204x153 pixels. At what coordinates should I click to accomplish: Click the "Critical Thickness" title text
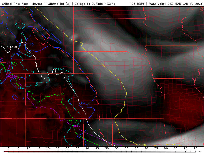pyautogui.click(x=15, y=4)
